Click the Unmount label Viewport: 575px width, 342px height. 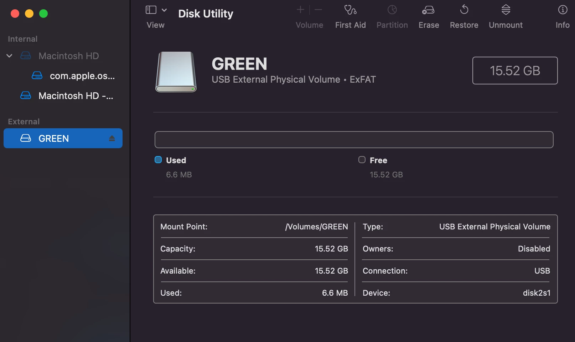pos(506,25)
